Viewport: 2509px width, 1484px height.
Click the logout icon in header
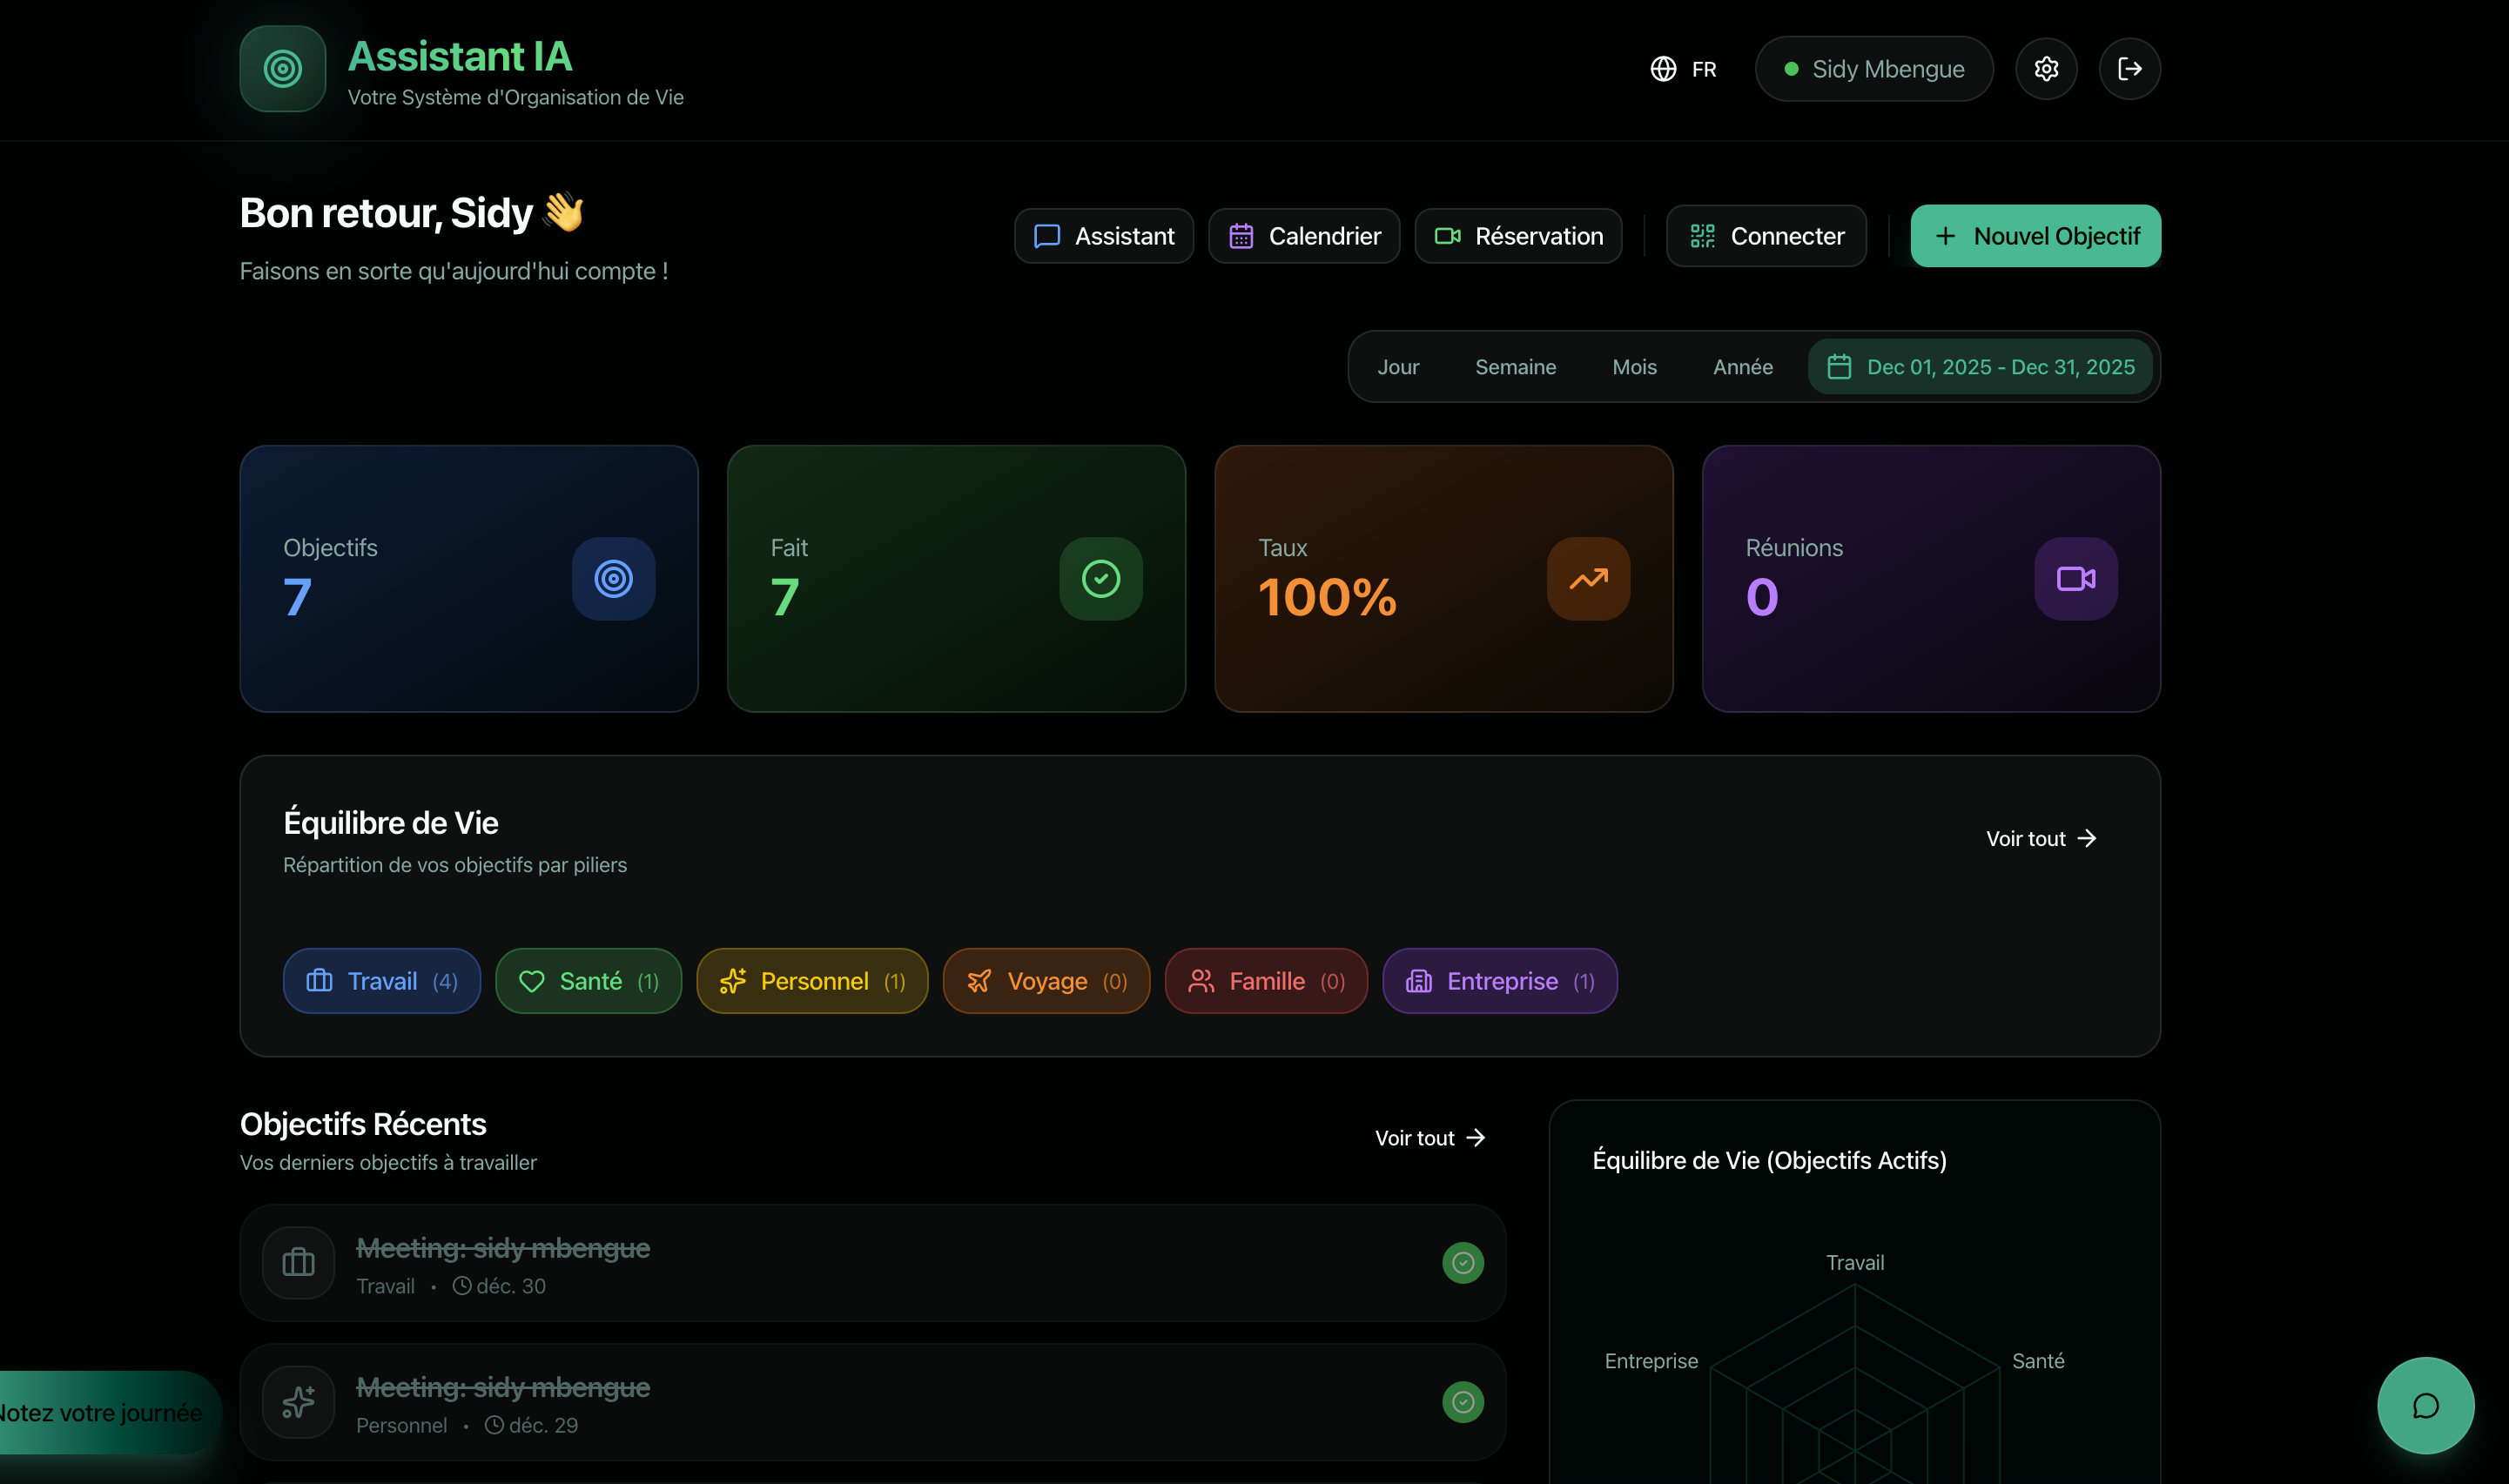[2129, 69]
